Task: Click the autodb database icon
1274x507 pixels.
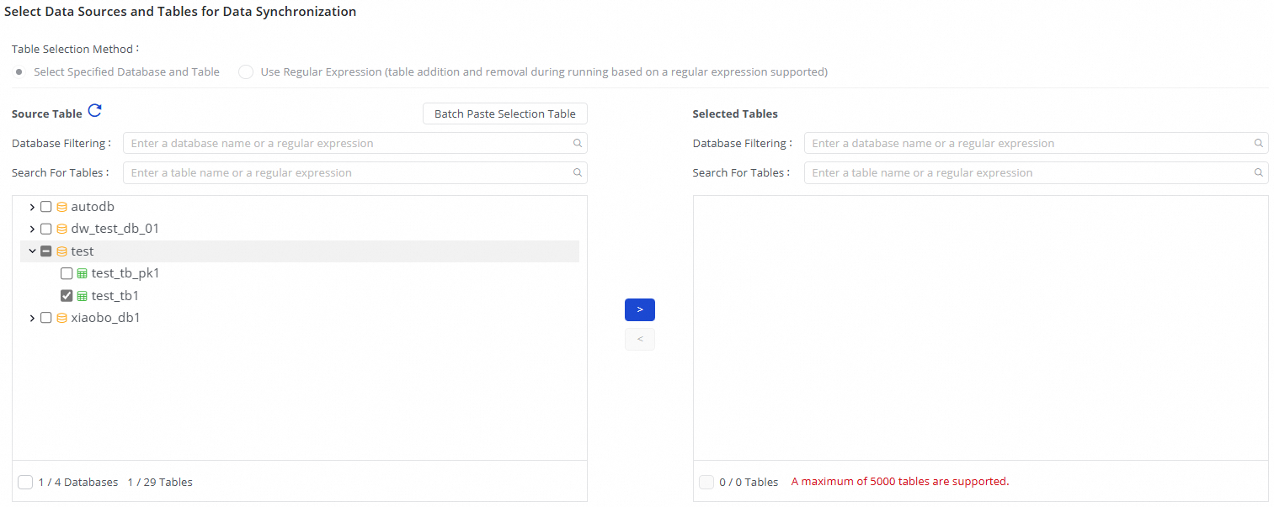Action: (x=61, y=207)
